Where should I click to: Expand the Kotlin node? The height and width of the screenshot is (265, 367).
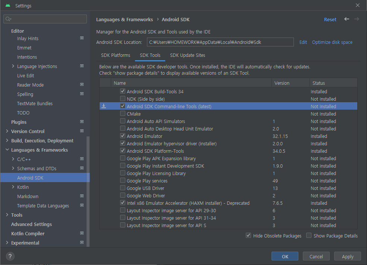[13, 187]
